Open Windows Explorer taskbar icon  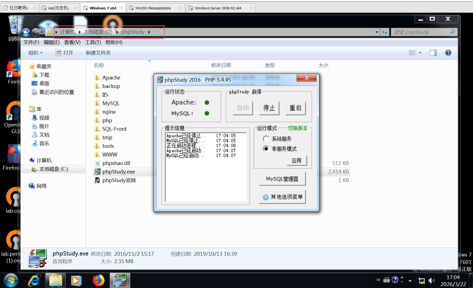tap(56, 281)
